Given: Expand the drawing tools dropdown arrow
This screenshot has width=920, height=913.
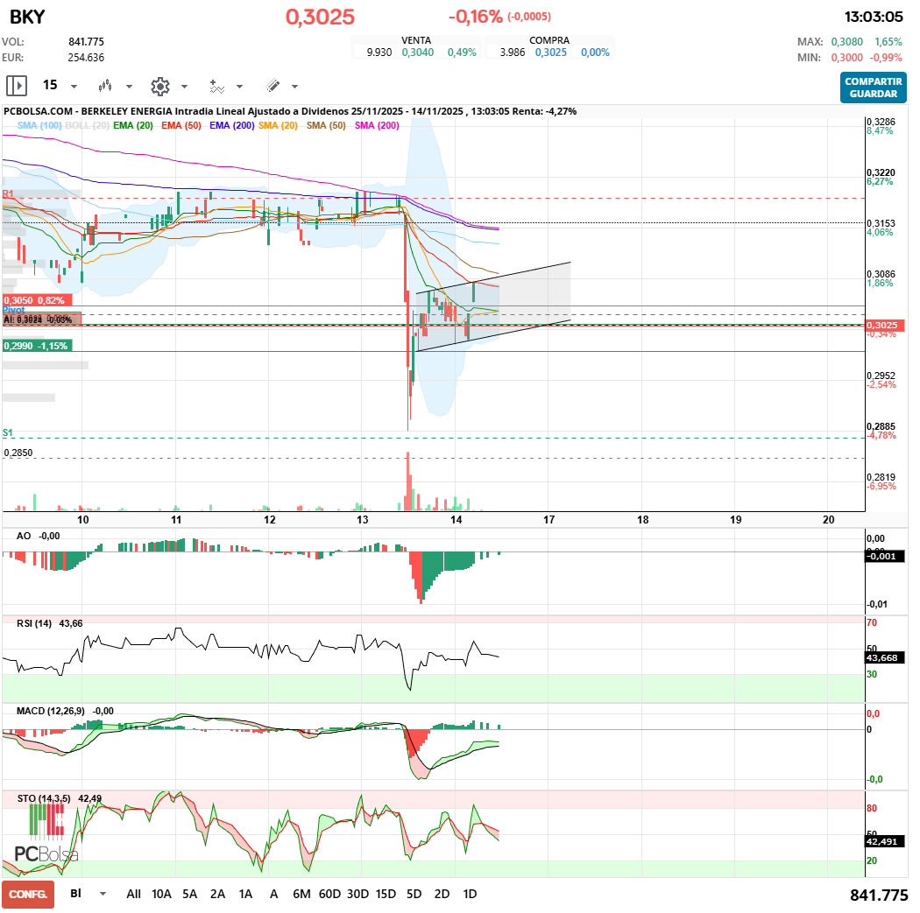Looking at the screenshot, I should (x=294, y=87).
